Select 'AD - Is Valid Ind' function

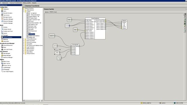click(32, 13)
